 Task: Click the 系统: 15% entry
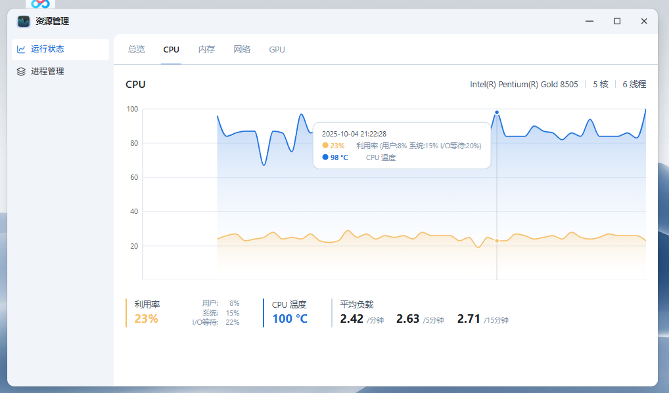pyautogui.click(x=221, y=313)
